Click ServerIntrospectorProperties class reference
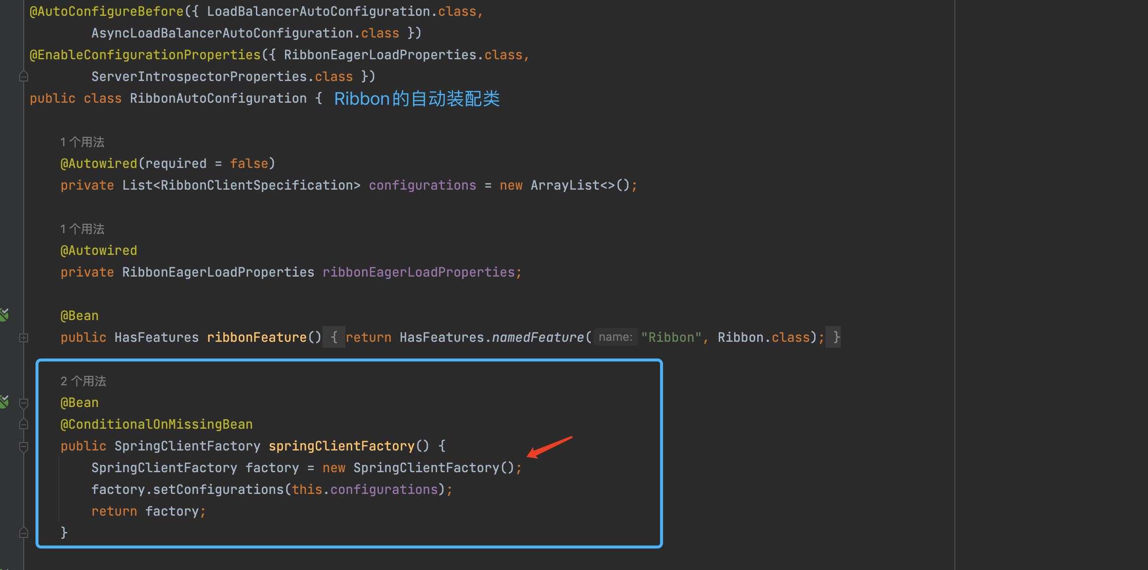Viewport: 1148px width, 570px height. 199,77
